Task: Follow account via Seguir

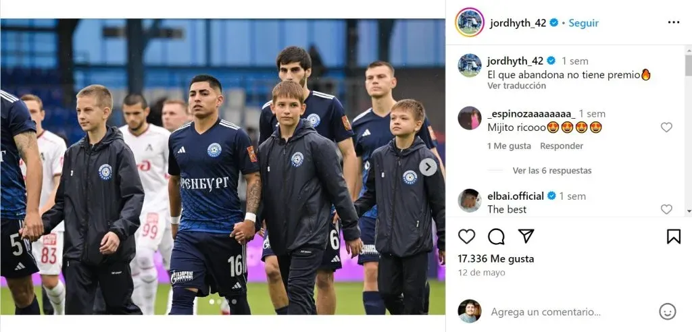Action: 583,23
